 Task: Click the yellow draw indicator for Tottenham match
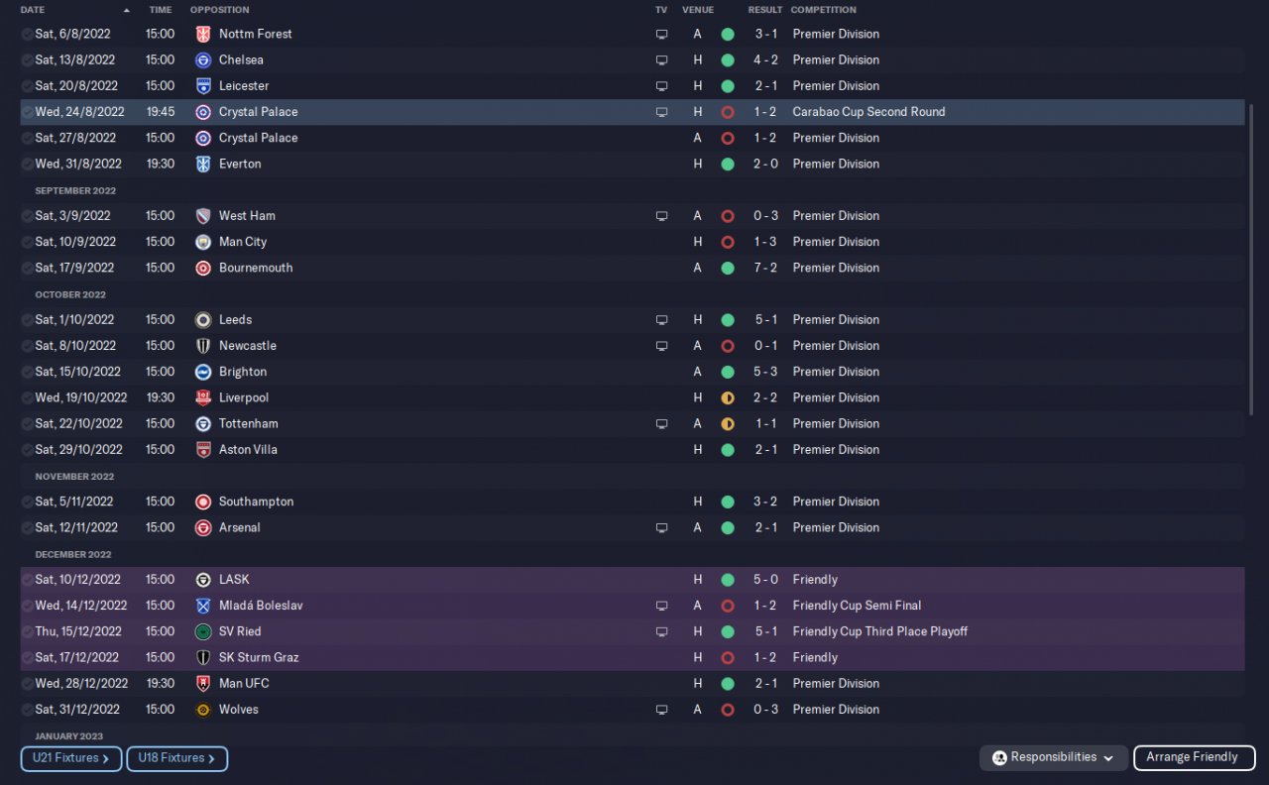(x=728, y=424)
